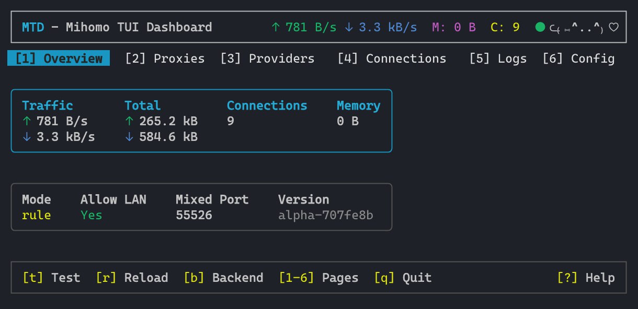Click the Mode label
Screen dimensions: 638x309
click(x=37, y=199)
